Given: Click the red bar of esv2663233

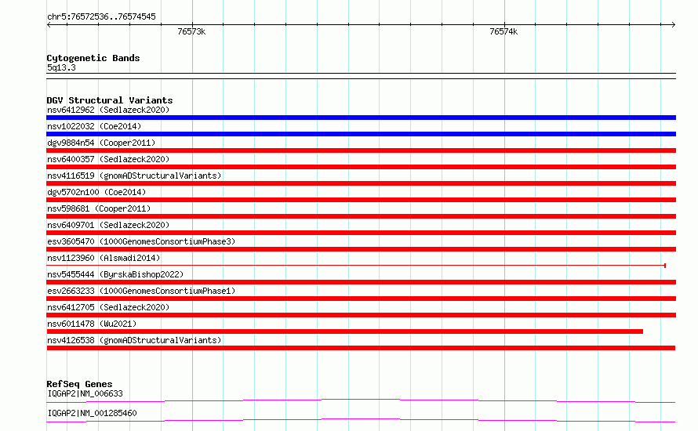Looking at the screenshot, I should pos(361,299).
